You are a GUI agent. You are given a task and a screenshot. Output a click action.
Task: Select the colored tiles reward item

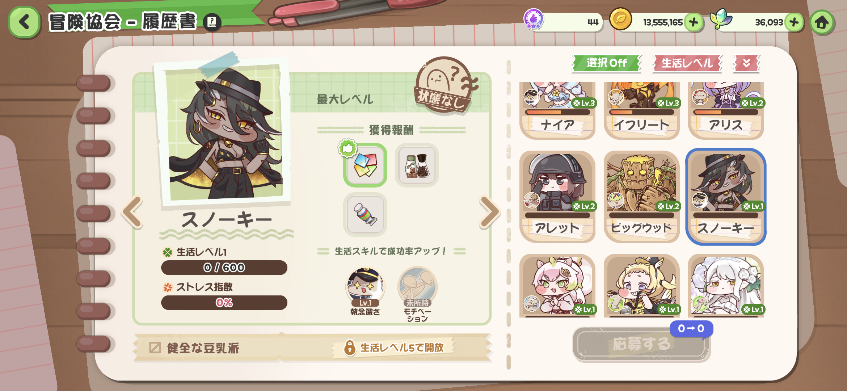click(x=365, y=165)
